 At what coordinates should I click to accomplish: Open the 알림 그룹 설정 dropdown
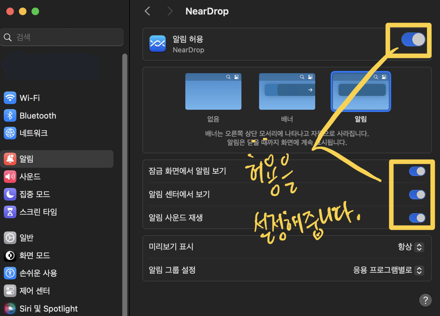pos(388,270)
